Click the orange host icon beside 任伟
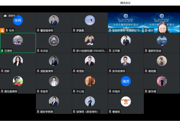This screenshot has width=180, height=121. 2,30
